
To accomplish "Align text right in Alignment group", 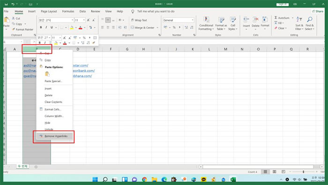I will point(113,27).
